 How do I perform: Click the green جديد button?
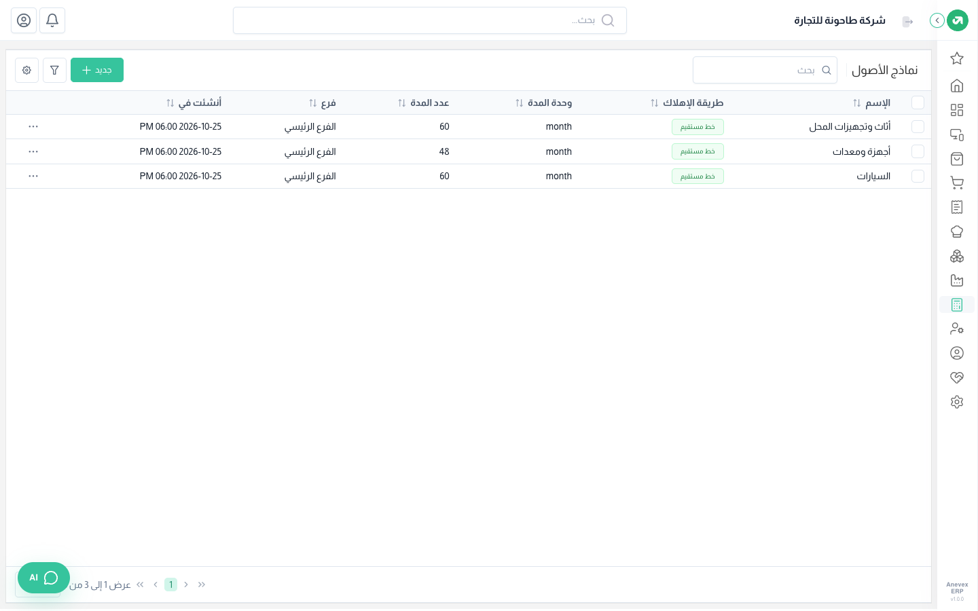point(97,70)
